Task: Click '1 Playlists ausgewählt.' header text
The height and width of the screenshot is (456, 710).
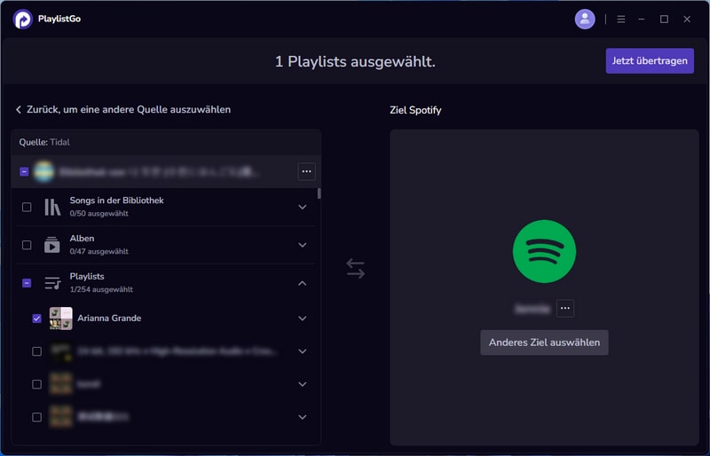Action: 356,61
